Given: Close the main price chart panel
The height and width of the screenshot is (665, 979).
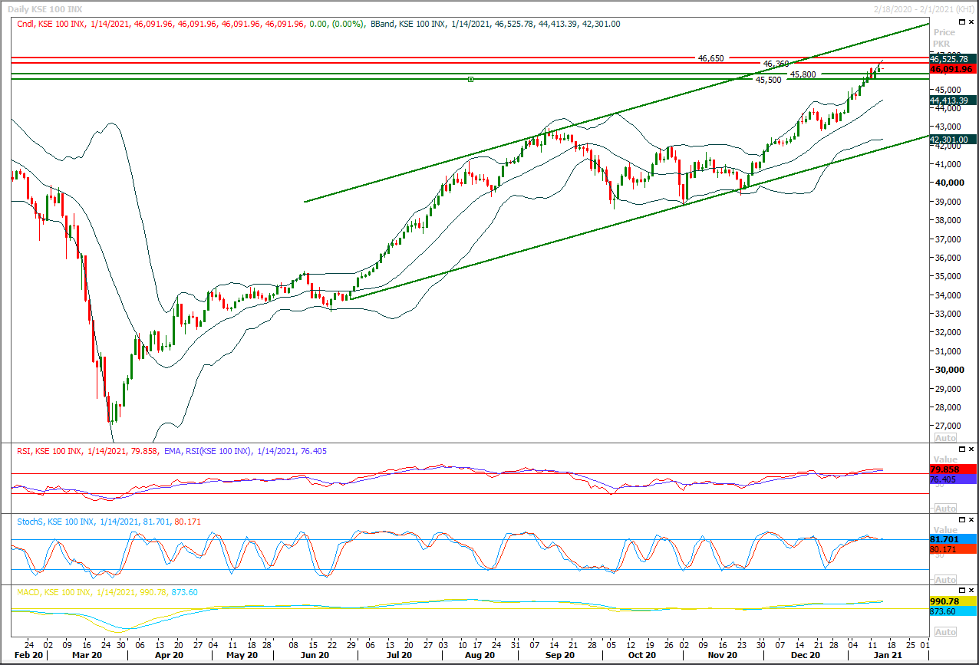Looking at the screenshot, I should pyautogui.click(x=972, y=21).
